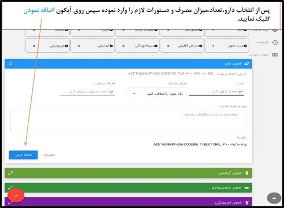
Task: Click the trash icon on فیزیوتراپی chip
Action: (x=34, y=46)
